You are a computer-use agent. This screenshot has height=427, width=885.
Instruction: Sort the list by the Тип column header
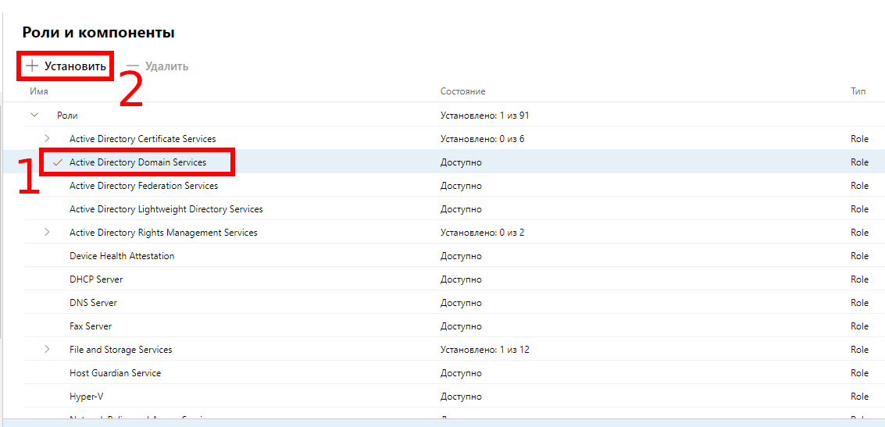[858, 91]
